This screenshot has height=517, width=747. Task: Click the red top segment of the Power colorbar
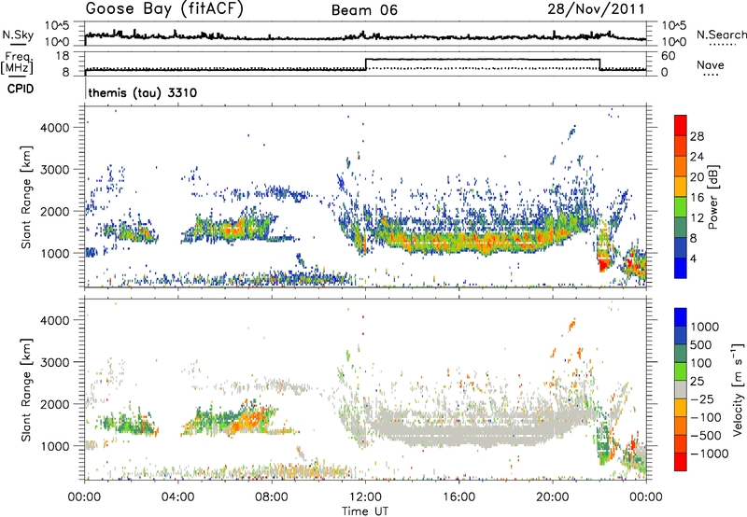pos(681,125)
